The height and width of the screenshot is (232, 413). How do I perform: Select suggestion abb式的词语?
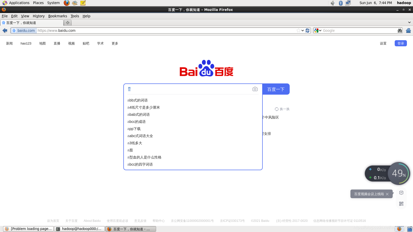[193, 100]
